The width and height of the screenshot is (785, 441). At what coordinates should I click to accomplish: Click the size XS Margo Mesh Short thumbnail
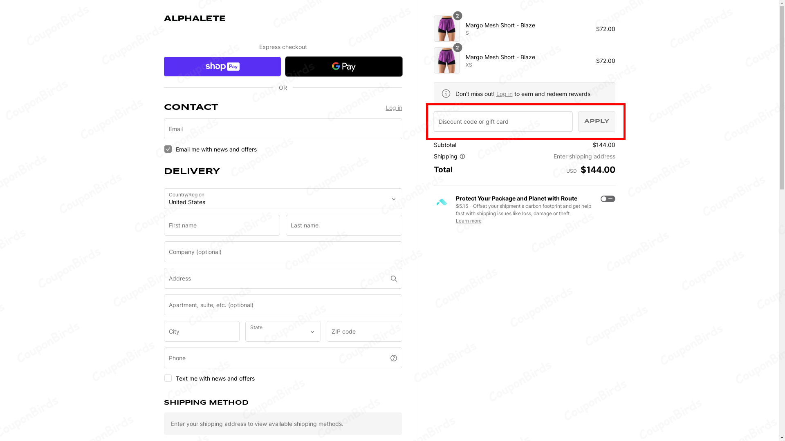[446, 60]
